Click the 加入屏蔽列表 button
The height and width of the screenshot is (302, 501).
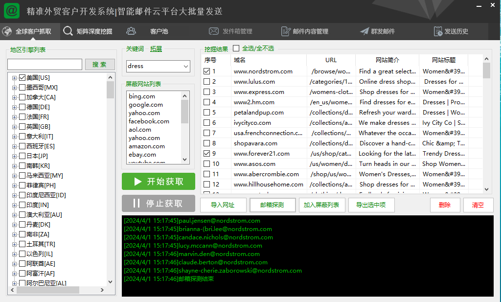[322, 205]
